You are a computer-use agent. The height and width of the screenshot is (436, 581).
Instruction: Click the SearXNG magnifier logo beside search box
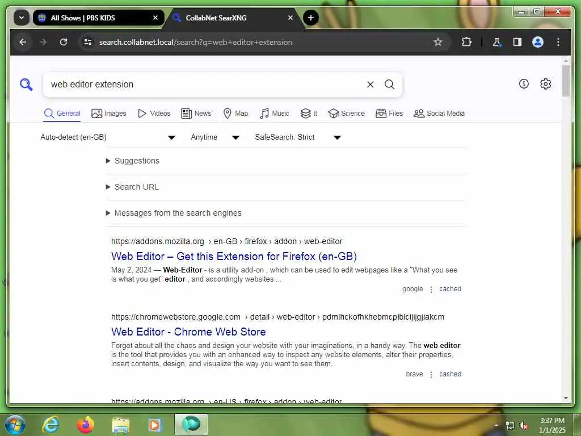point(26,85)
